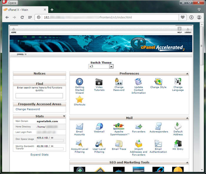Click the Change Password icon in Preferences
The image size is (206, 174).
click(x=119, y=81)
